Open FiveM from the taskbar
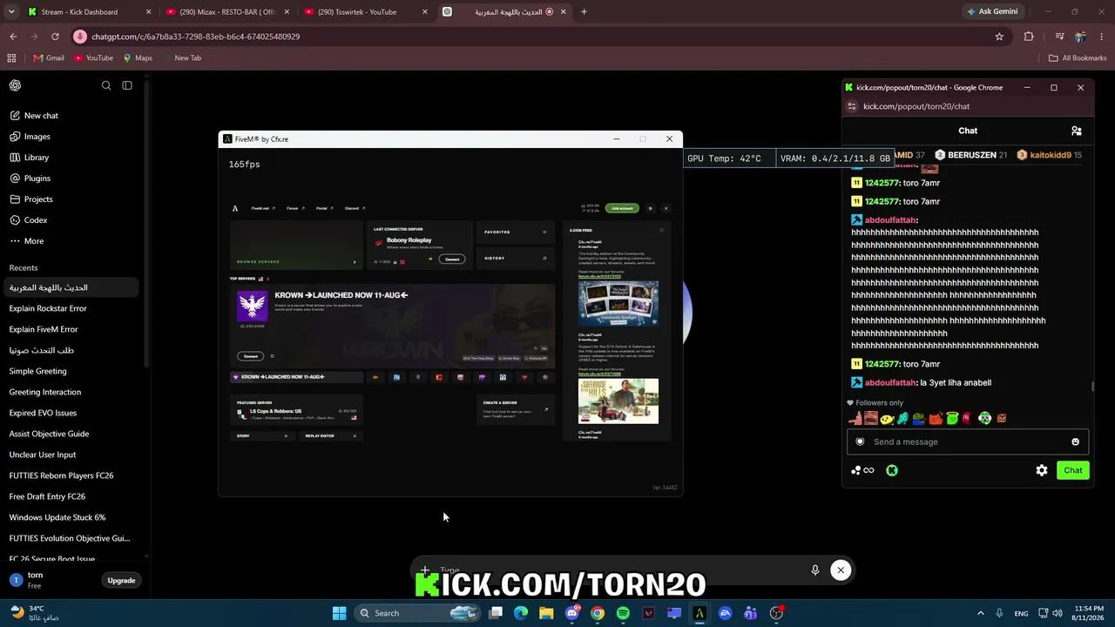The width and height of the screenshot is (1115, 627). pyautogui.click(x=699, y=613)
